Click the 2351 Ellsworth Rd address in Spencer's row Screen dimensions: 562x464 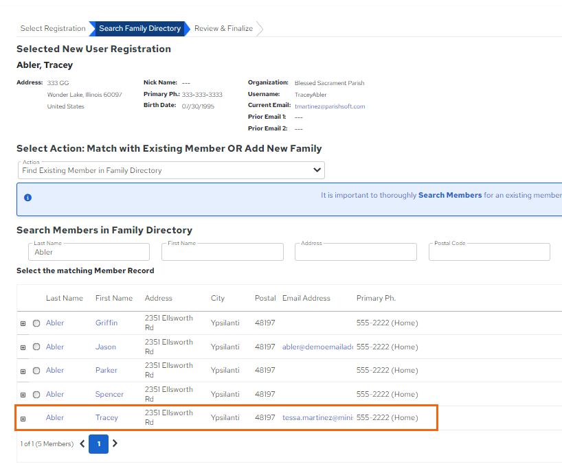tap(169, 394)
